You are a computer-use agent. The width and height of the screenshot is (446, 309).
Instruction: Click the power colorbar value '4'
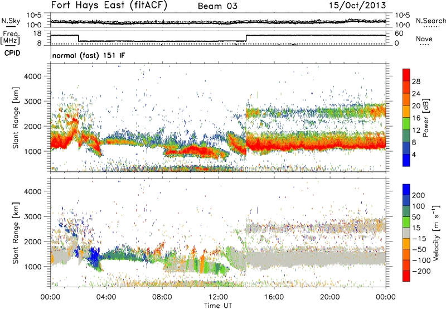pyautogui.click(x=414, y=154)
